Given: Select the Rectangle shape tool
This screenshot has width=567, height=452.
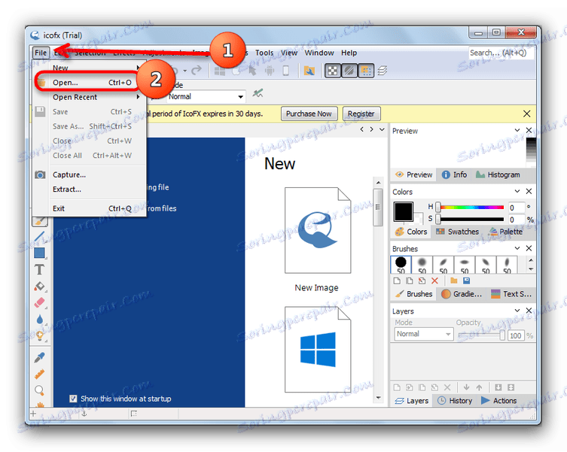Looking at the screenshot, I should pyautogui.click(x=39, y=253).
